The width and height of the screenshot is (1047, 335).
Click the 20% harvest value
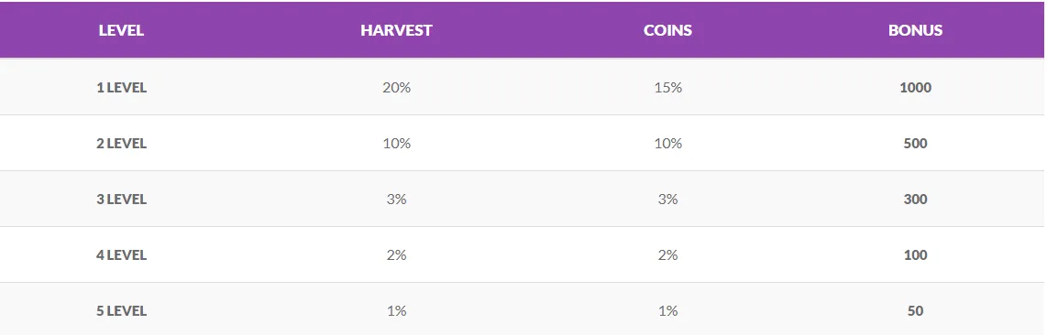coord(397,87)
